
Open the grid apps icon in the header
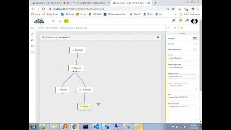click(60, 21)
